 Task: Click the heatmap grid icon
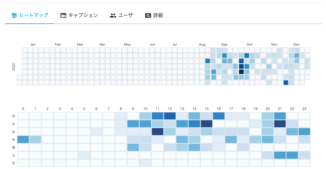[x=14, y=15]
